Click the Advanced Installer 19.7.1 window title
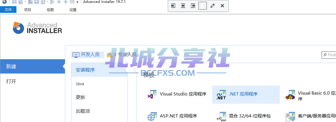336x122 pixels. click(104, 2)
